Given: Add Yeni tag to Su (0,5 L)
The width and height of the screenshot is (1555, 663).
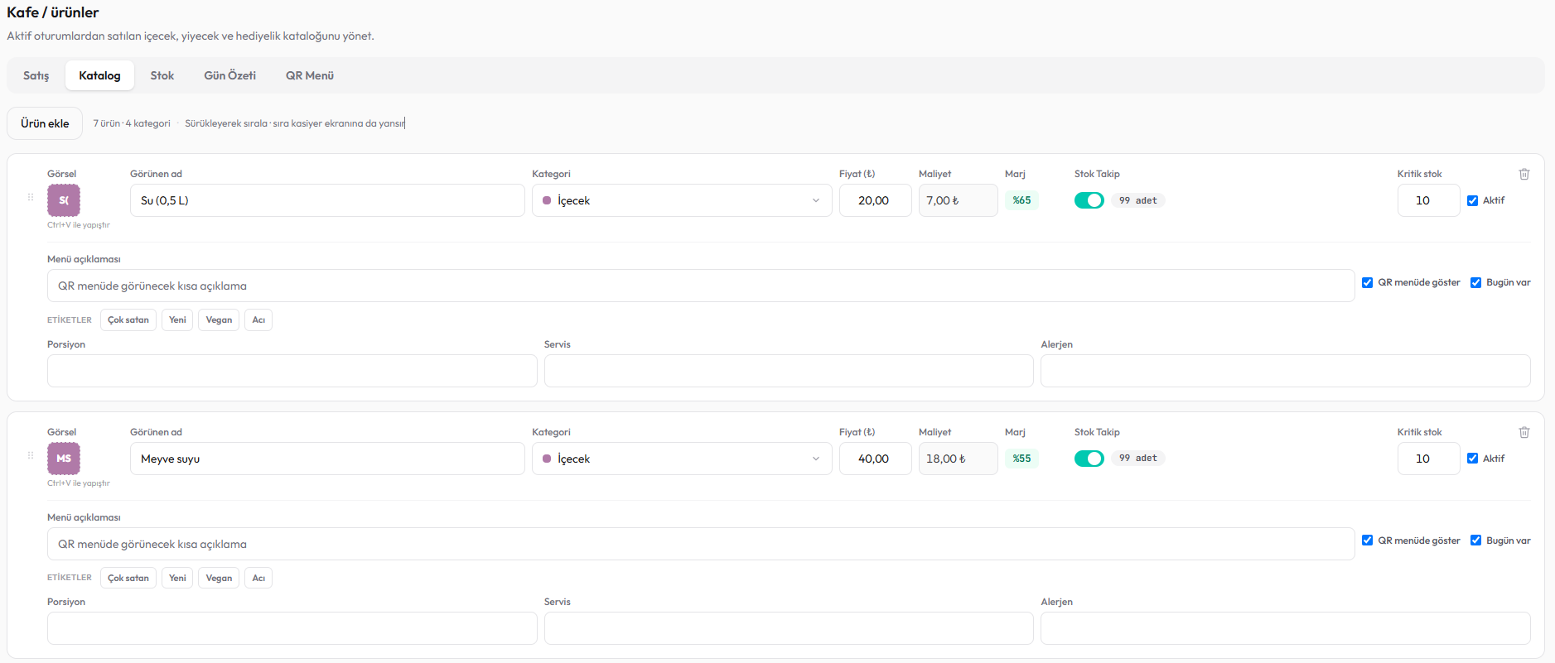Looking at the screenshot, I should tap(177, 320).
